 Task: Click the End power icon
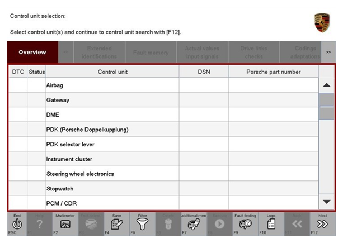[x=17, y=225]
